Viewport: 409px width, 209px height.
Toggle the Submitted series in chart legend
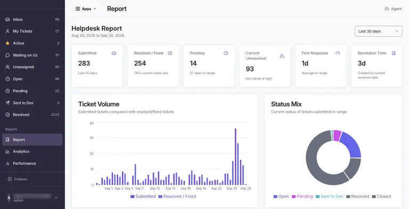[143, 196]
